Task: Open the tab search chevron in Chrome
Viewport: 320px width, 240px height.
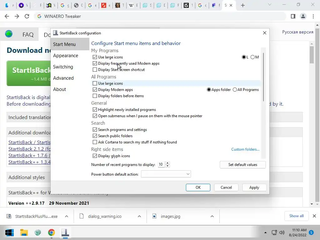Action: [x=270, y=4]
